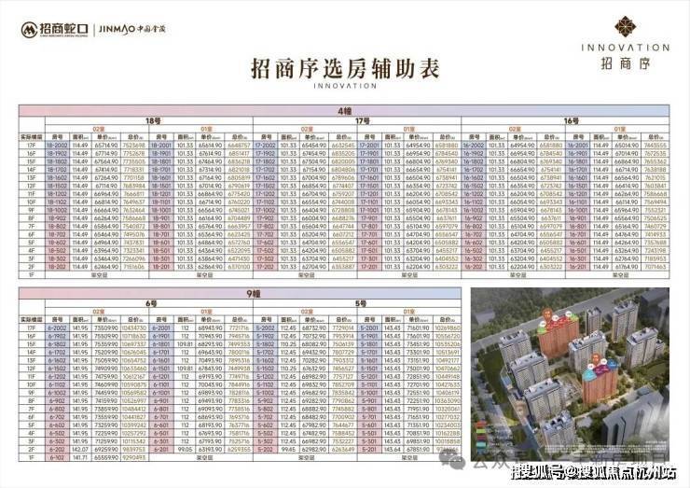Click the 6号 unit header

pos(149,303)
